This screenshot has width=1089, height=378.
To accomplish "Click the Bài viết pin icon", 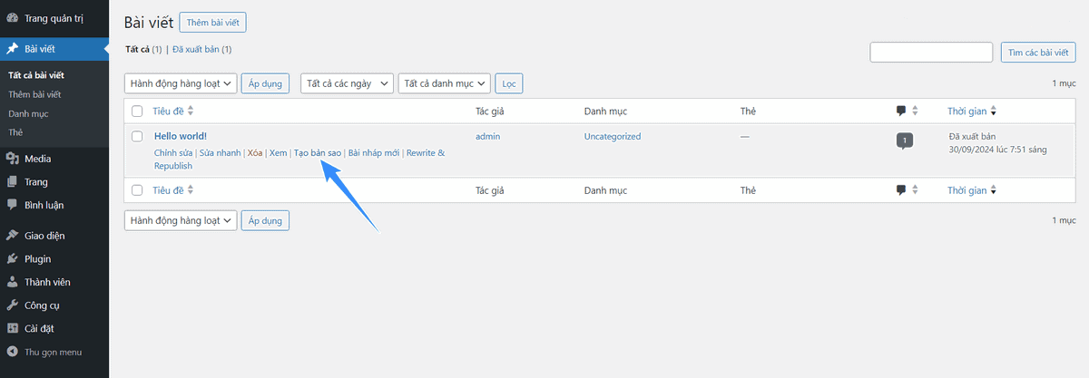I will 12,50.
